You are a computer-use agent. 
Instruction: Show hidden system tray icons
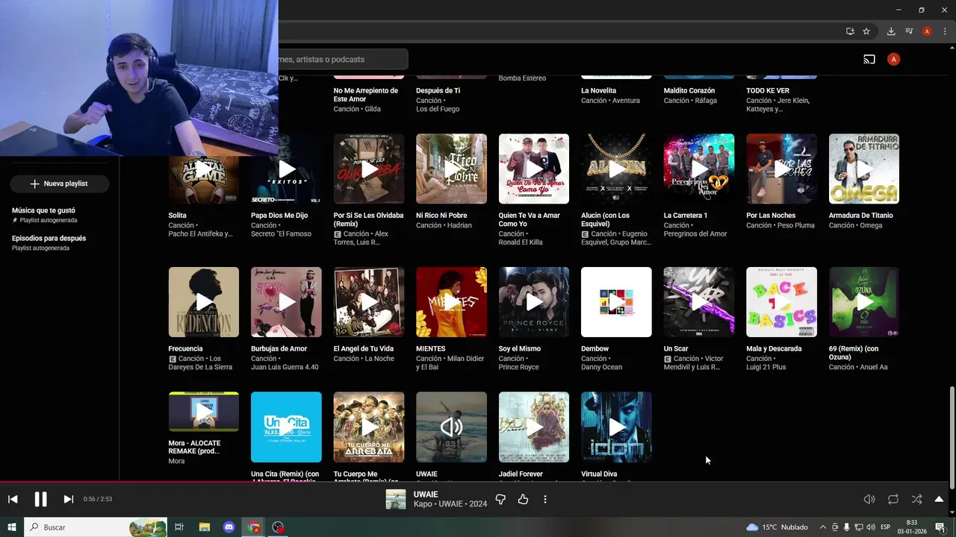pos(823,527)
